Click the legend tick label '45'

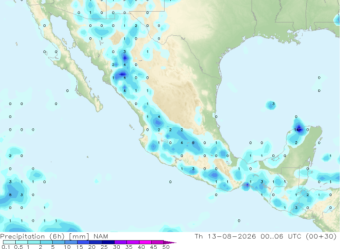coord(154,247)
